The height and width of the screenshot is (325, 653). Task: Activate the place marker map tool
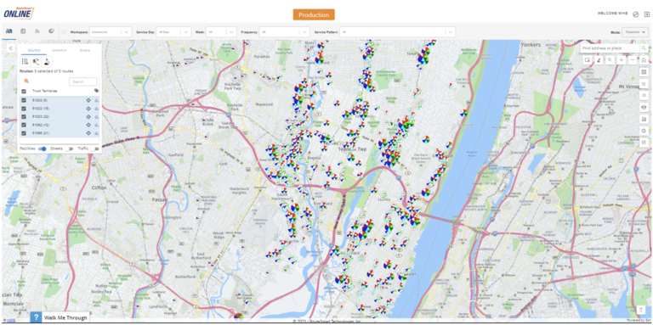(599, 60)
